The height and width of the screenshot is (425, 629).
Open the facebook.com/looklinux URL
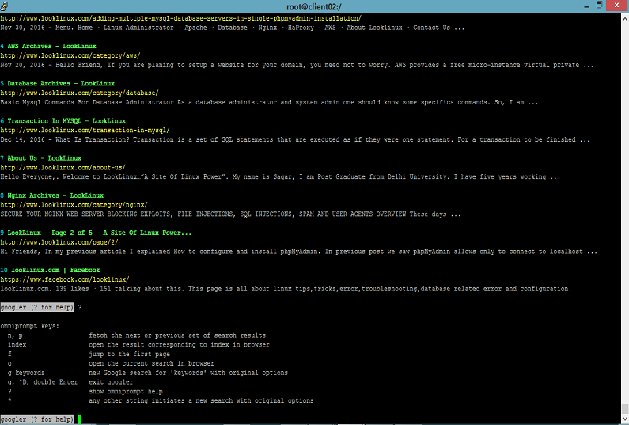[65, 279]
